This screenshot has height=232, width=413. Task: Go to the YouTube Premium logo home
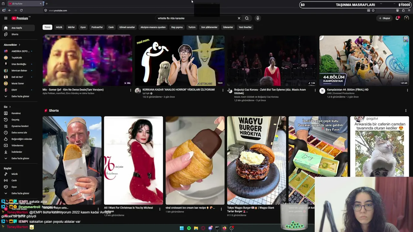point(20,18)
